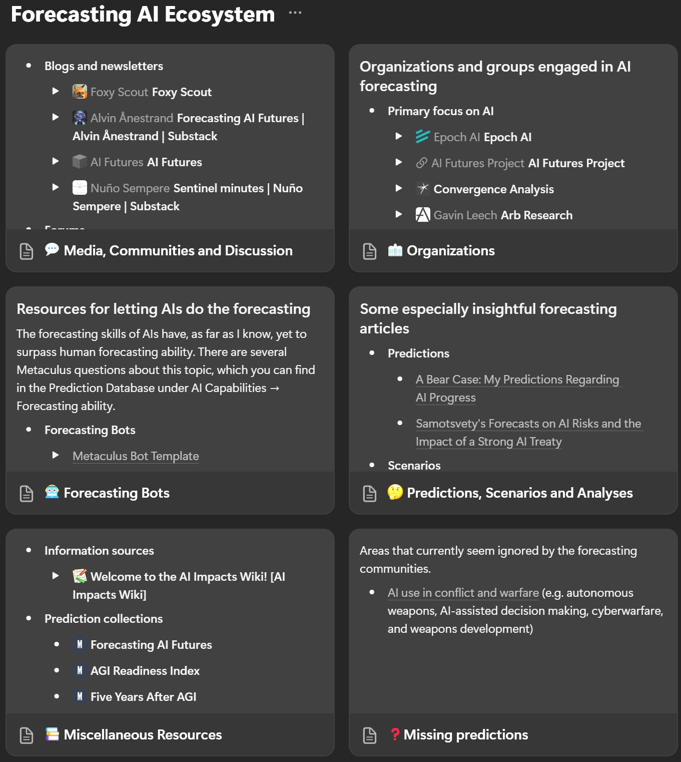Expand the Foxy Scout toggle arrow

tap(56, 91)
